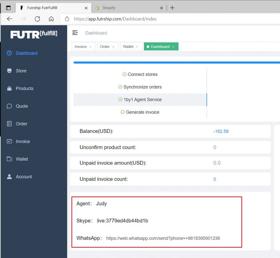Click the Dashboard gauge icon in sidebar
280x258 pixels.
pyautogui.click(x=9, y=53)
